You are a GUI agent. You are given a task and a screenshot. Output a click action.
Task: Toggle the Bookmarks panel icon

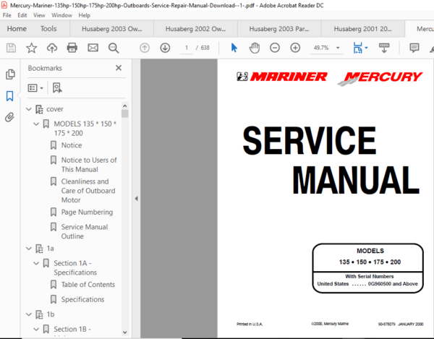coord(9,96)
